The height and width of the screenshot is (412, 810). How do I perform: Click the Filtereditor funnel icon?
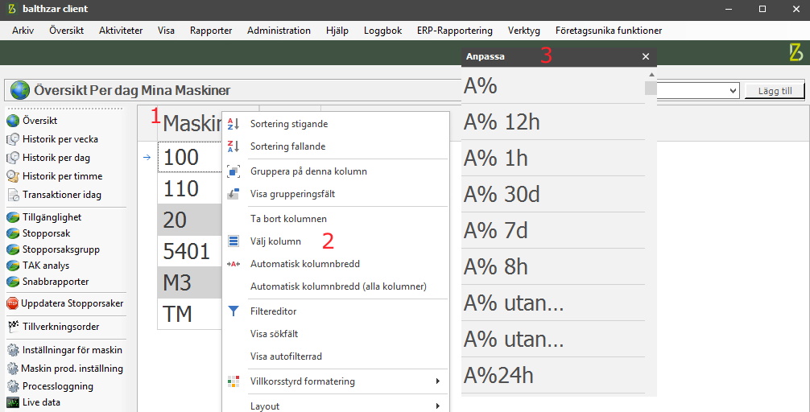pyautogui.click(x=233, y=311)
